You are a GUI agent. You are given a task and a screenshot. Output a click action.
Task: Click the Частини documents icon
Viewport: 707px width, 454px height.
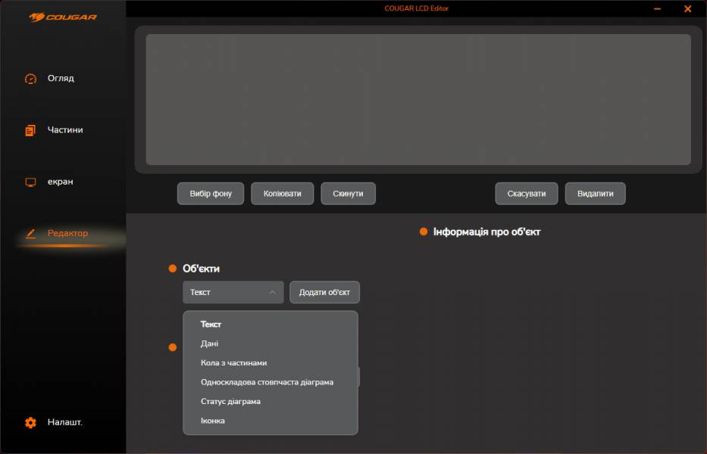click(30, 130)
